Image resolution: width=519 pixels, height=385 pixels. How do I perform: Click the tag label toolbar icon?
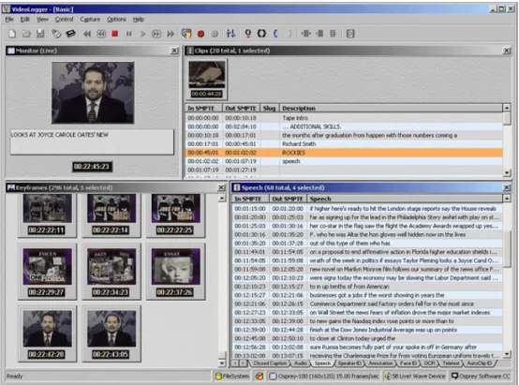(56, 34)
